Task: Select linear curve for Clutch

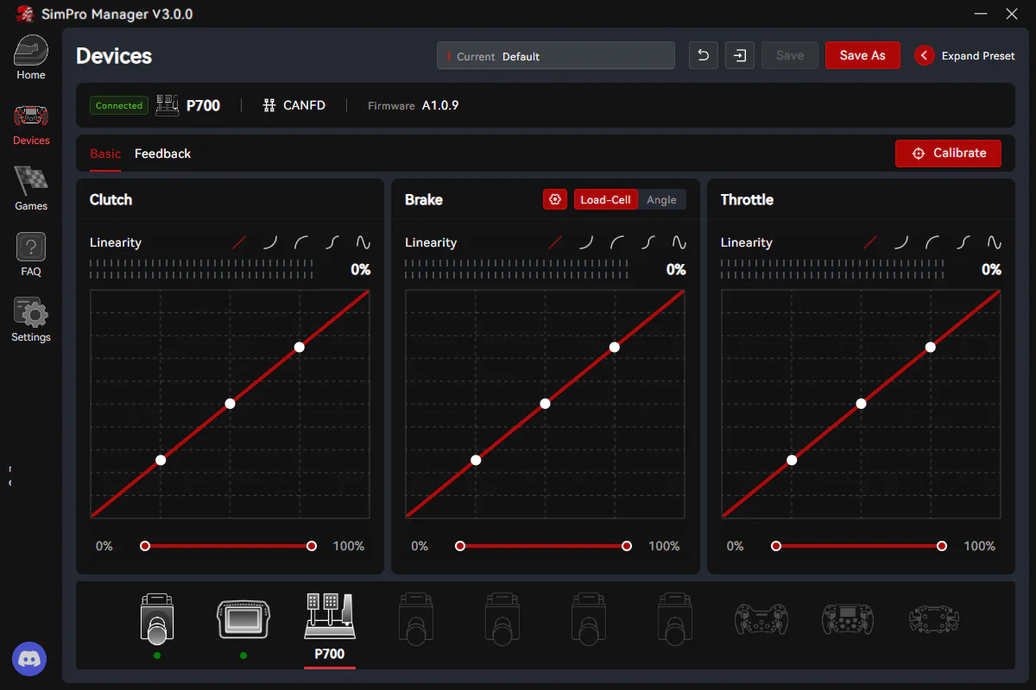Action: [239, 243]
